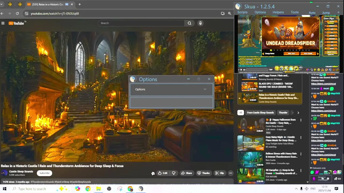Open the Chrome tab search dropdown
Image resolution: width=344 pixels, height=193 pixels.
[x=1, y=4]
